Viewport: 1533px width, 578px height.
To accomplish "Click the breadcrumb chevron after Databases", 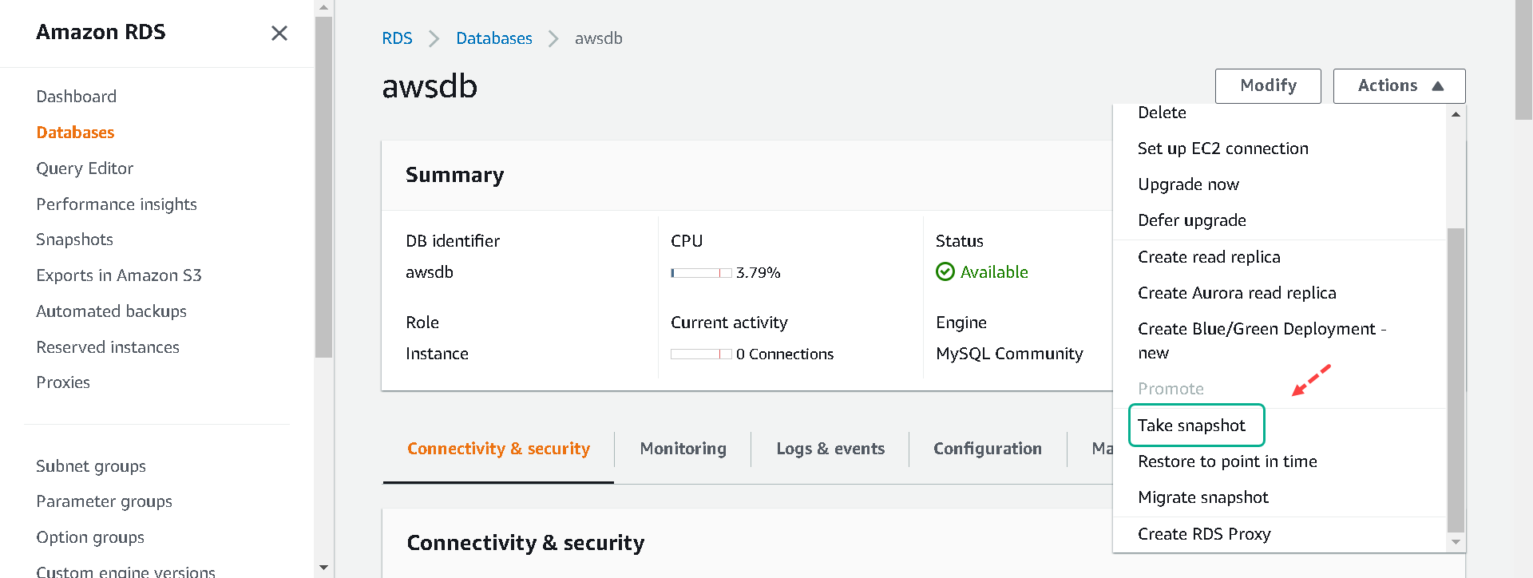I will (x=553, y=38).
